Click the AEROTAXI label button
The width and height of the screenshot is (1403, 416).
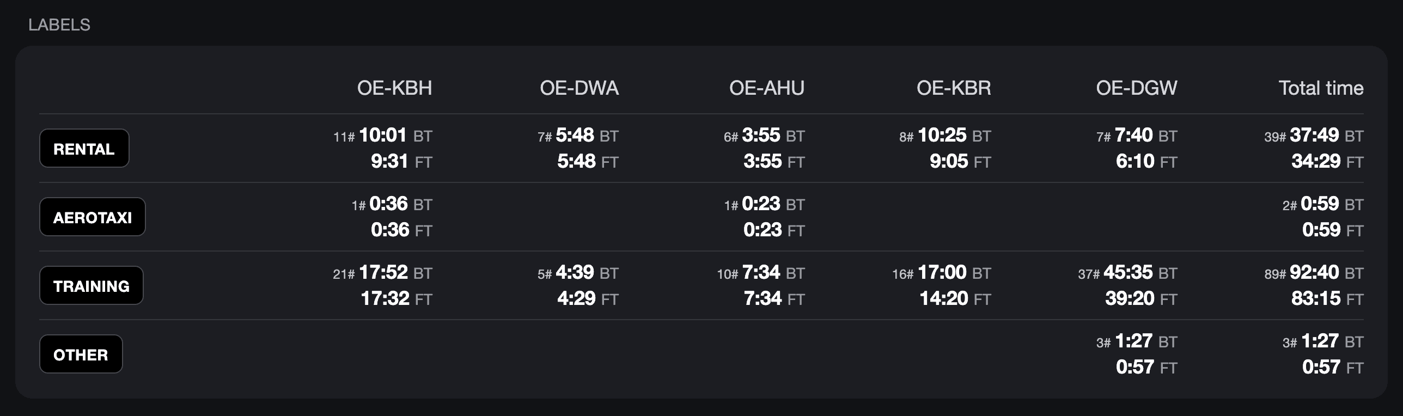93,217
